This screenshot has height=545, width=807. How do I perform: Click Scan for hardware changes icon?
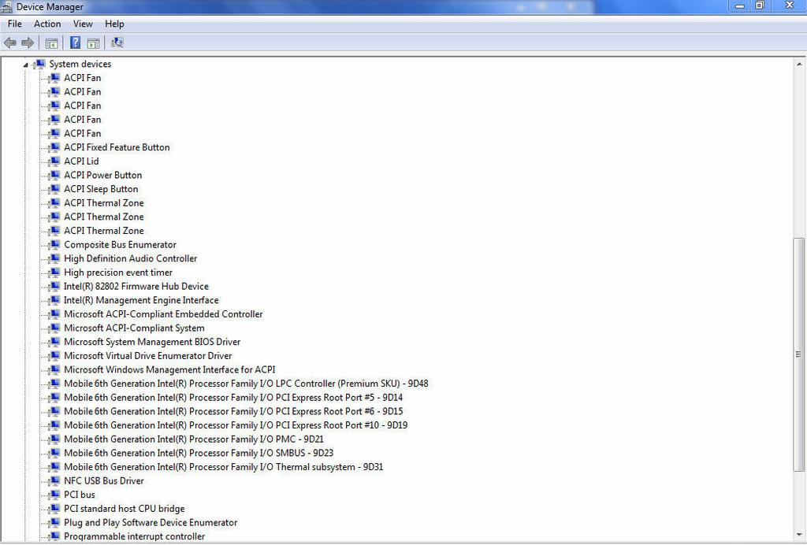(117, 43)
